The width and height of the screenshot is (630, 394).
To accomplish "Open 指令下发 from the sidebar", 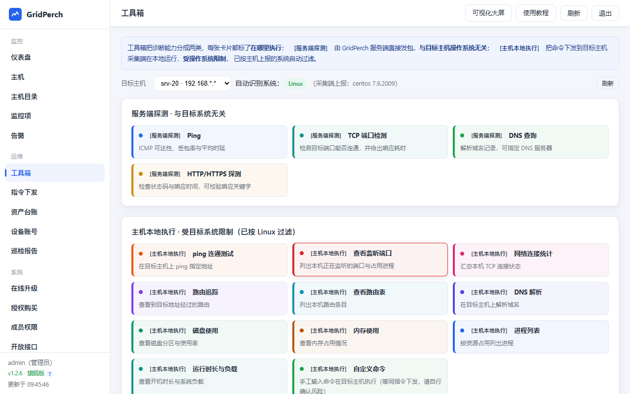I will point(55,192).
